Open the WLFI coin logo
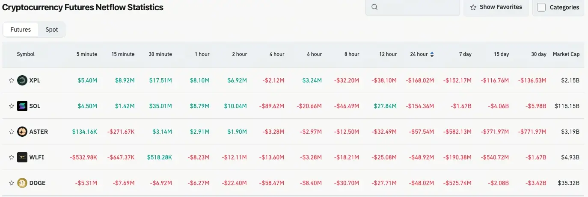Image resolution: width=588 pixels, height=197 pixels. [22, 157]
